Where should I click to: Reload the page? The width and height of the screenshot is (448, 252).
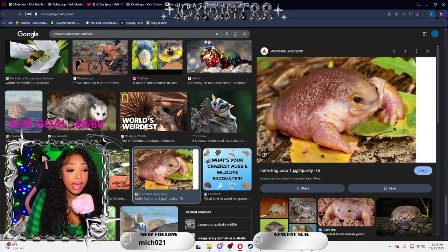19,14
